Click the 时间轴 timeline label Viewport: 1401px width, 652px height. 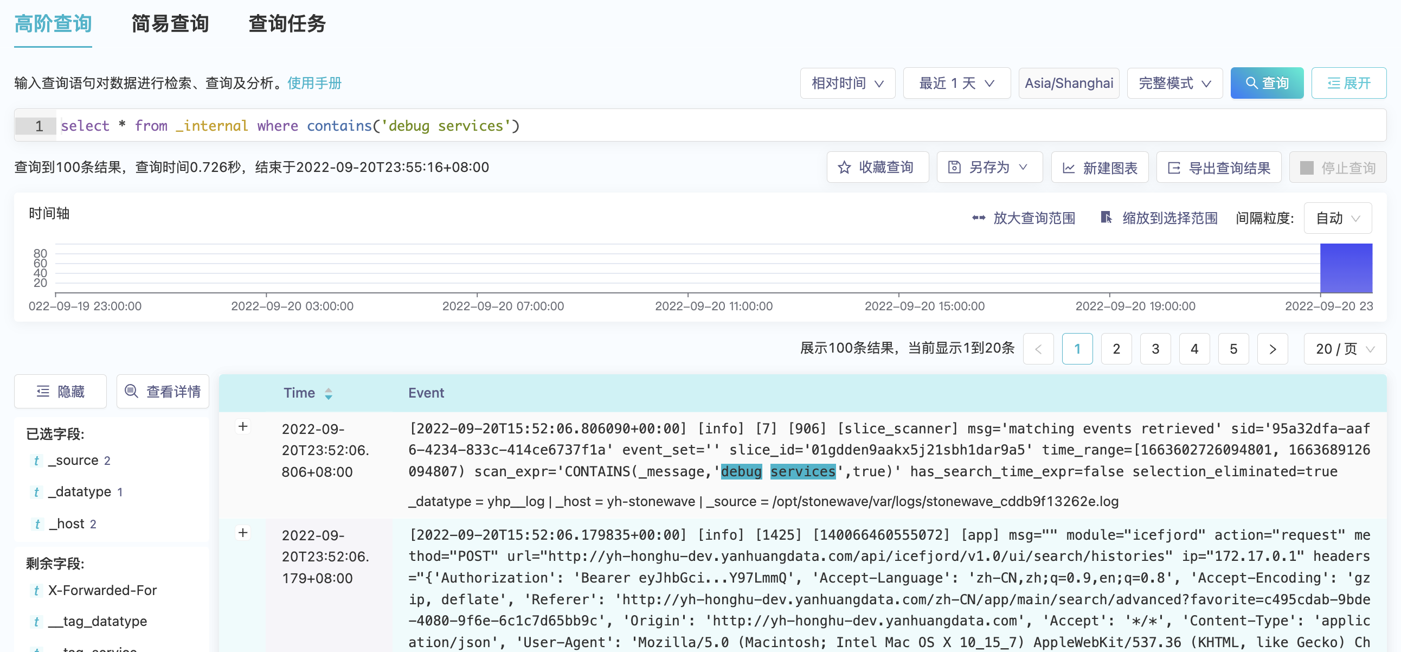(49, 213)
